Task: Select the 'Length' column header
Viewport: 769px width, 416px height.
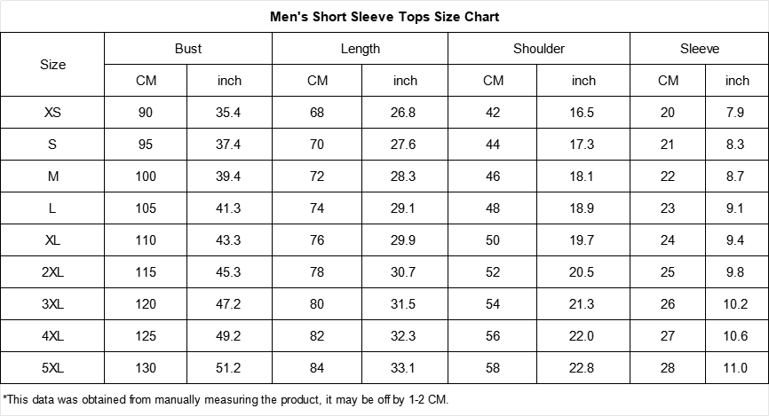Action: point(361,49)
